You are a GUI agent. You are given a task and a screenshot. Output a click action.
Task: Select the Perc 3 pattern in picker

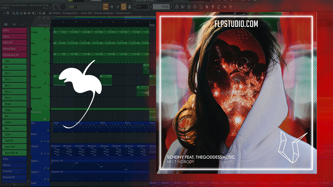(14, 85)
